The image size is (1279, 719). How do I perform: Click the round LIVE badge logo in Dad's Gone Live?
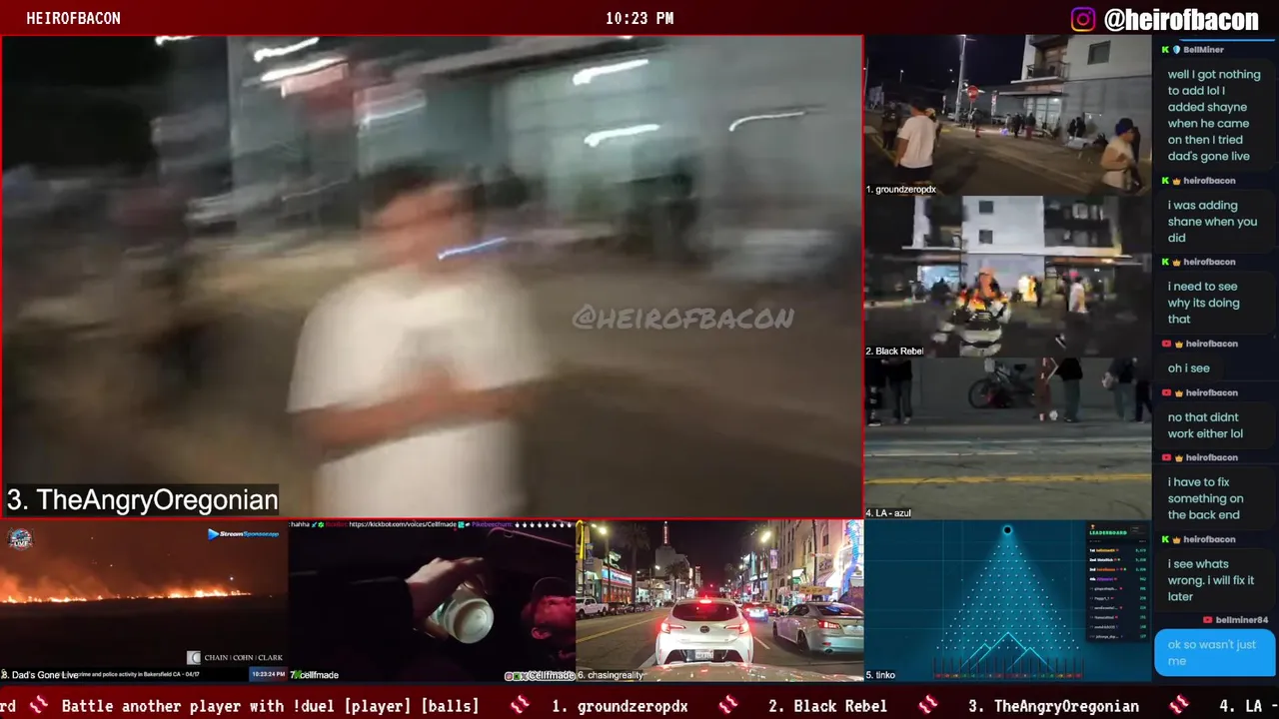point(20,539)
